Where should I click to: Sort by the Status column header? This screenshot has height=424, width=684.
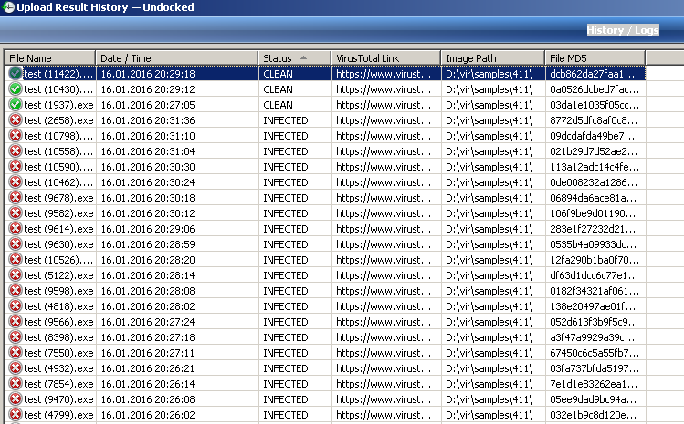click(x=294, y=58)
